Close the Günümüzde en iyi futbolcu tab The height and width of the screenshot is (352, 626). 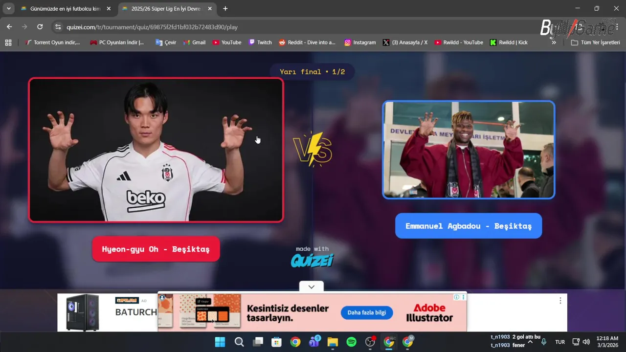pos(109,9)
